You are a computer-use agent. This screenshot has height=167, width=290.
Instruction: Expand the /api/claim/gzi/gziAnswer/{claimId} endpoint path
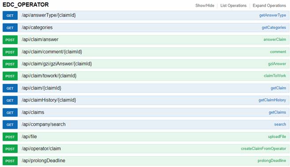coord(57,64)
